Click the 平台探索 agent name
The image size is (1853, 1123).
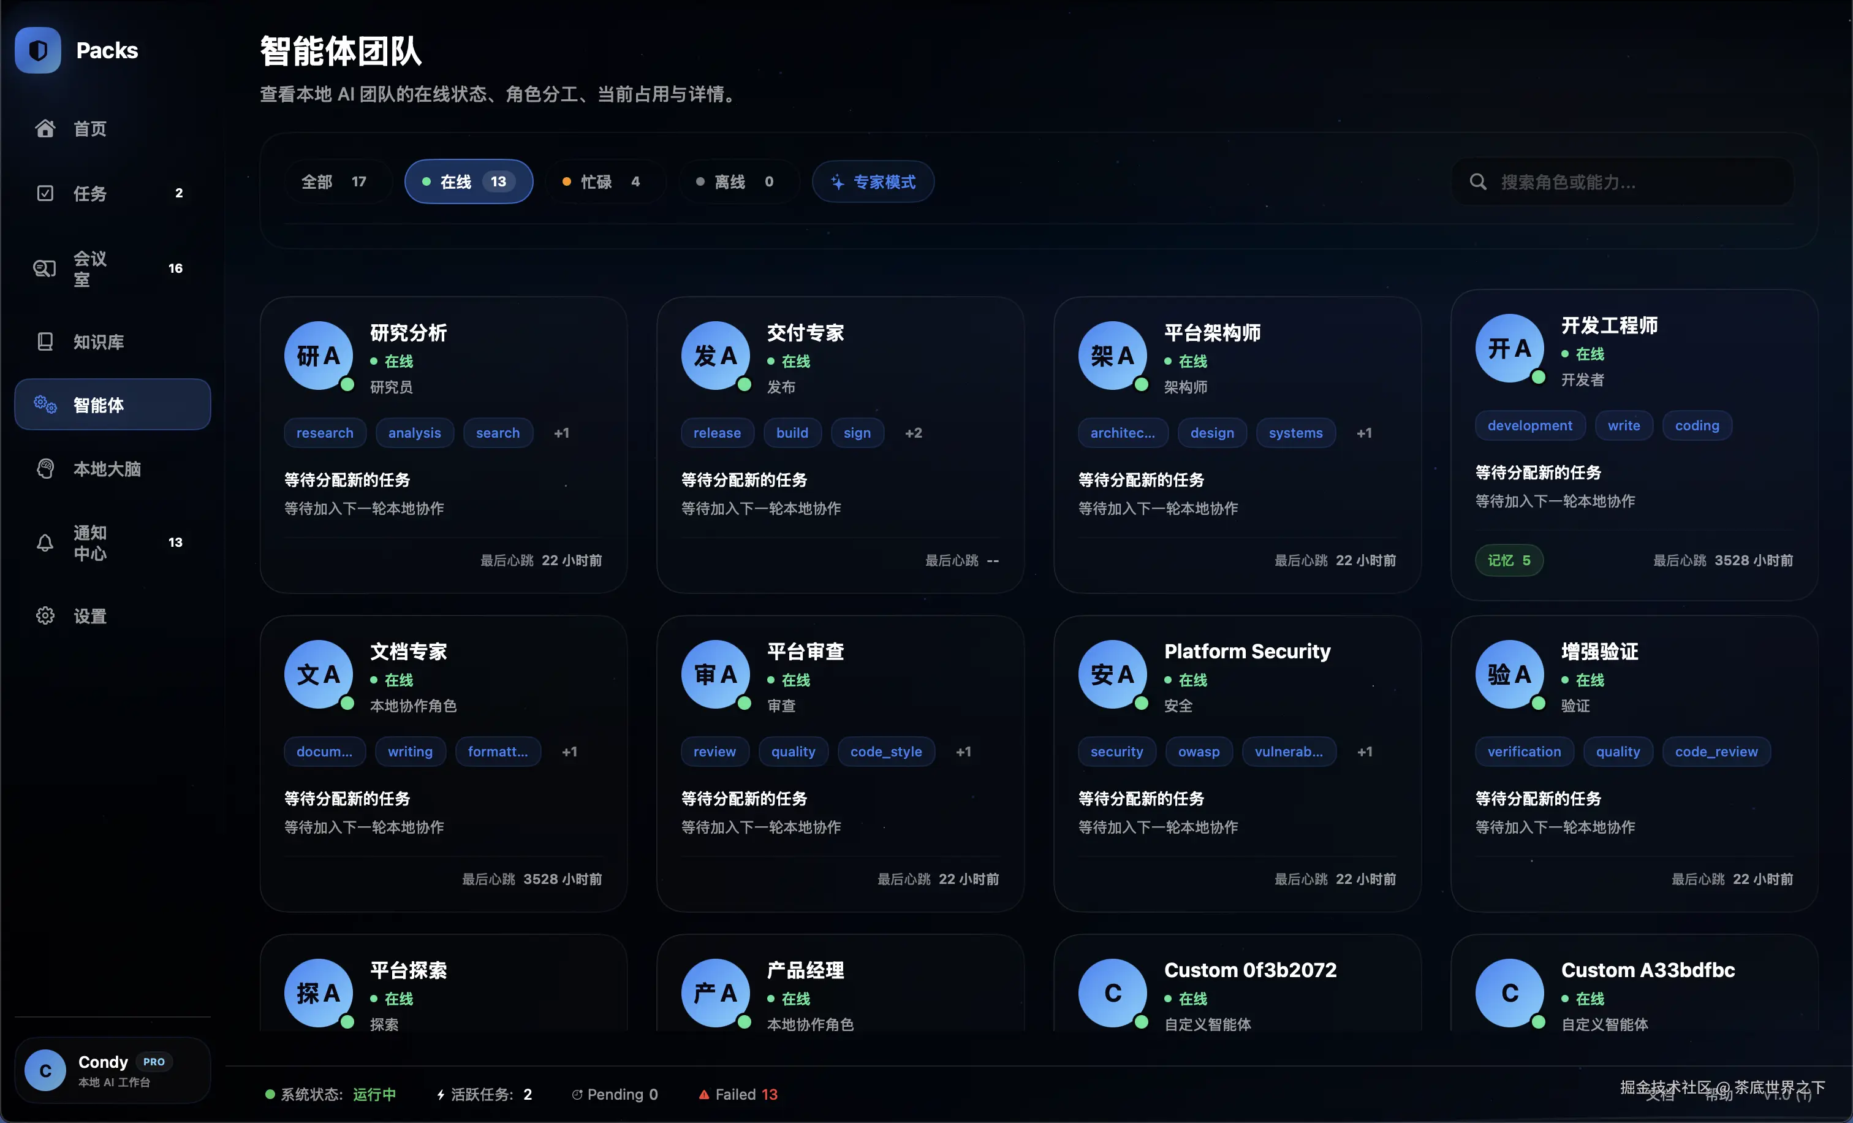tap(408, 970)
